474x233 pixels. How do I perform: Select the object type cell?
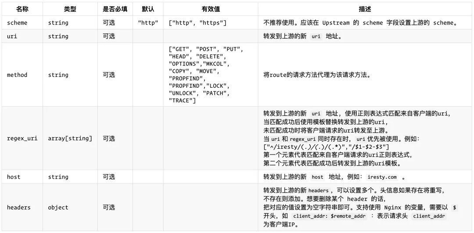[58, 207]
